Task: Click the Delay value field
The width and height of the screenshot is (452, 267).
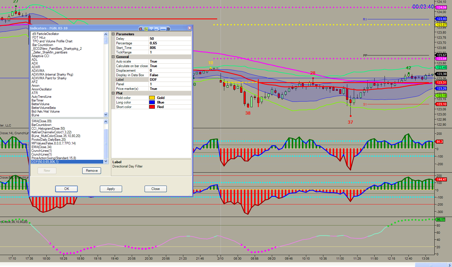Action: point(170,39)
